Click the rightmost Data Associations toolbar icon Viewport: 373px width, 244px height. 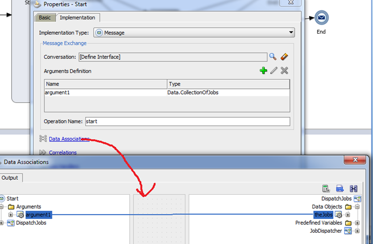pos(353,188)
